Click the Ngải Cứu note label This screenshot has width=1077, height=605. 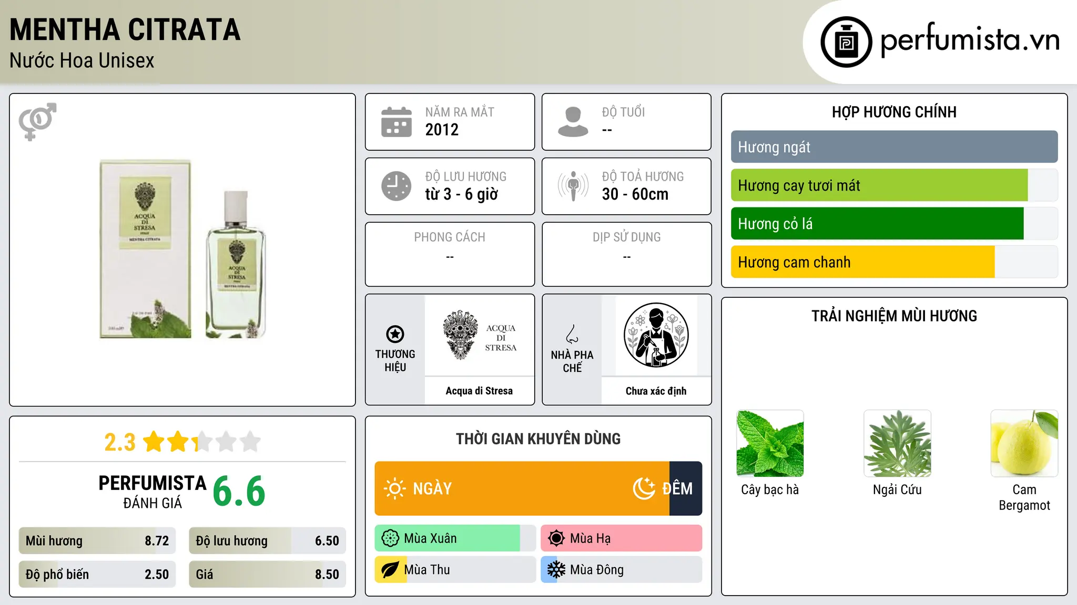click(x=897, y=489)
